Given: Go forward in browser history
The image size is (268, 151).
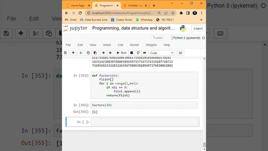Looking at the screenshot, I should click(73, 13).
